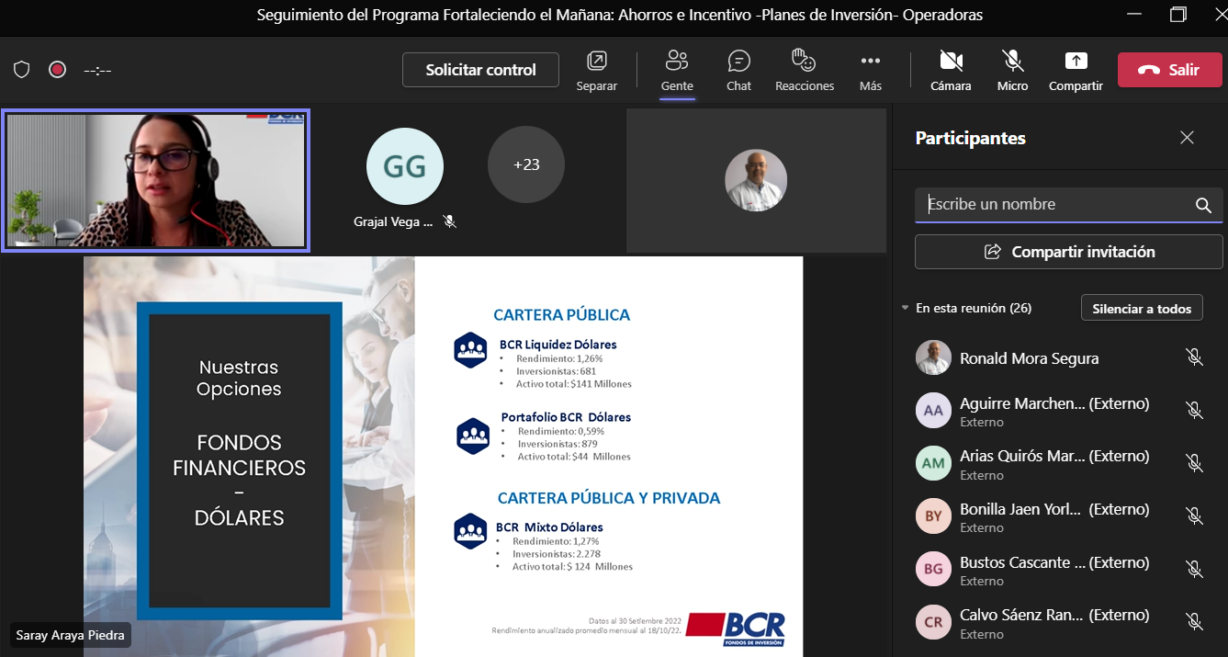Click Arias Quirós's muted mic icon
Screen dimensions: 1228x657
coord(1194,464)
